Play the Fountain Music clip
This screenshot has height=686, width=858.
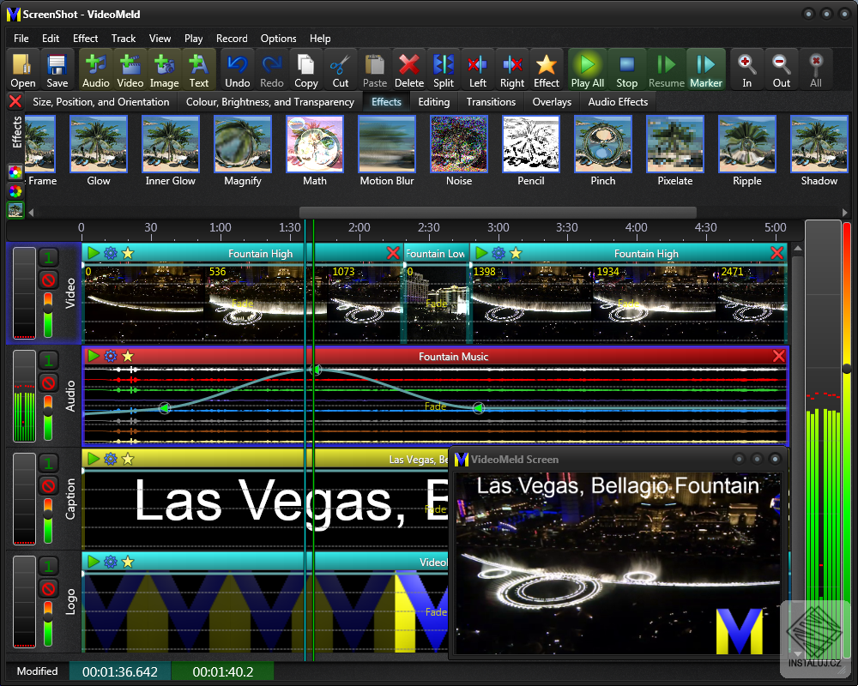(94, 356)
